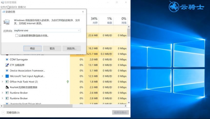Click the Microsoft Text Input Application icon
Image resolution: width=210 pixels, height=119 pixels.
pos(7,76)
